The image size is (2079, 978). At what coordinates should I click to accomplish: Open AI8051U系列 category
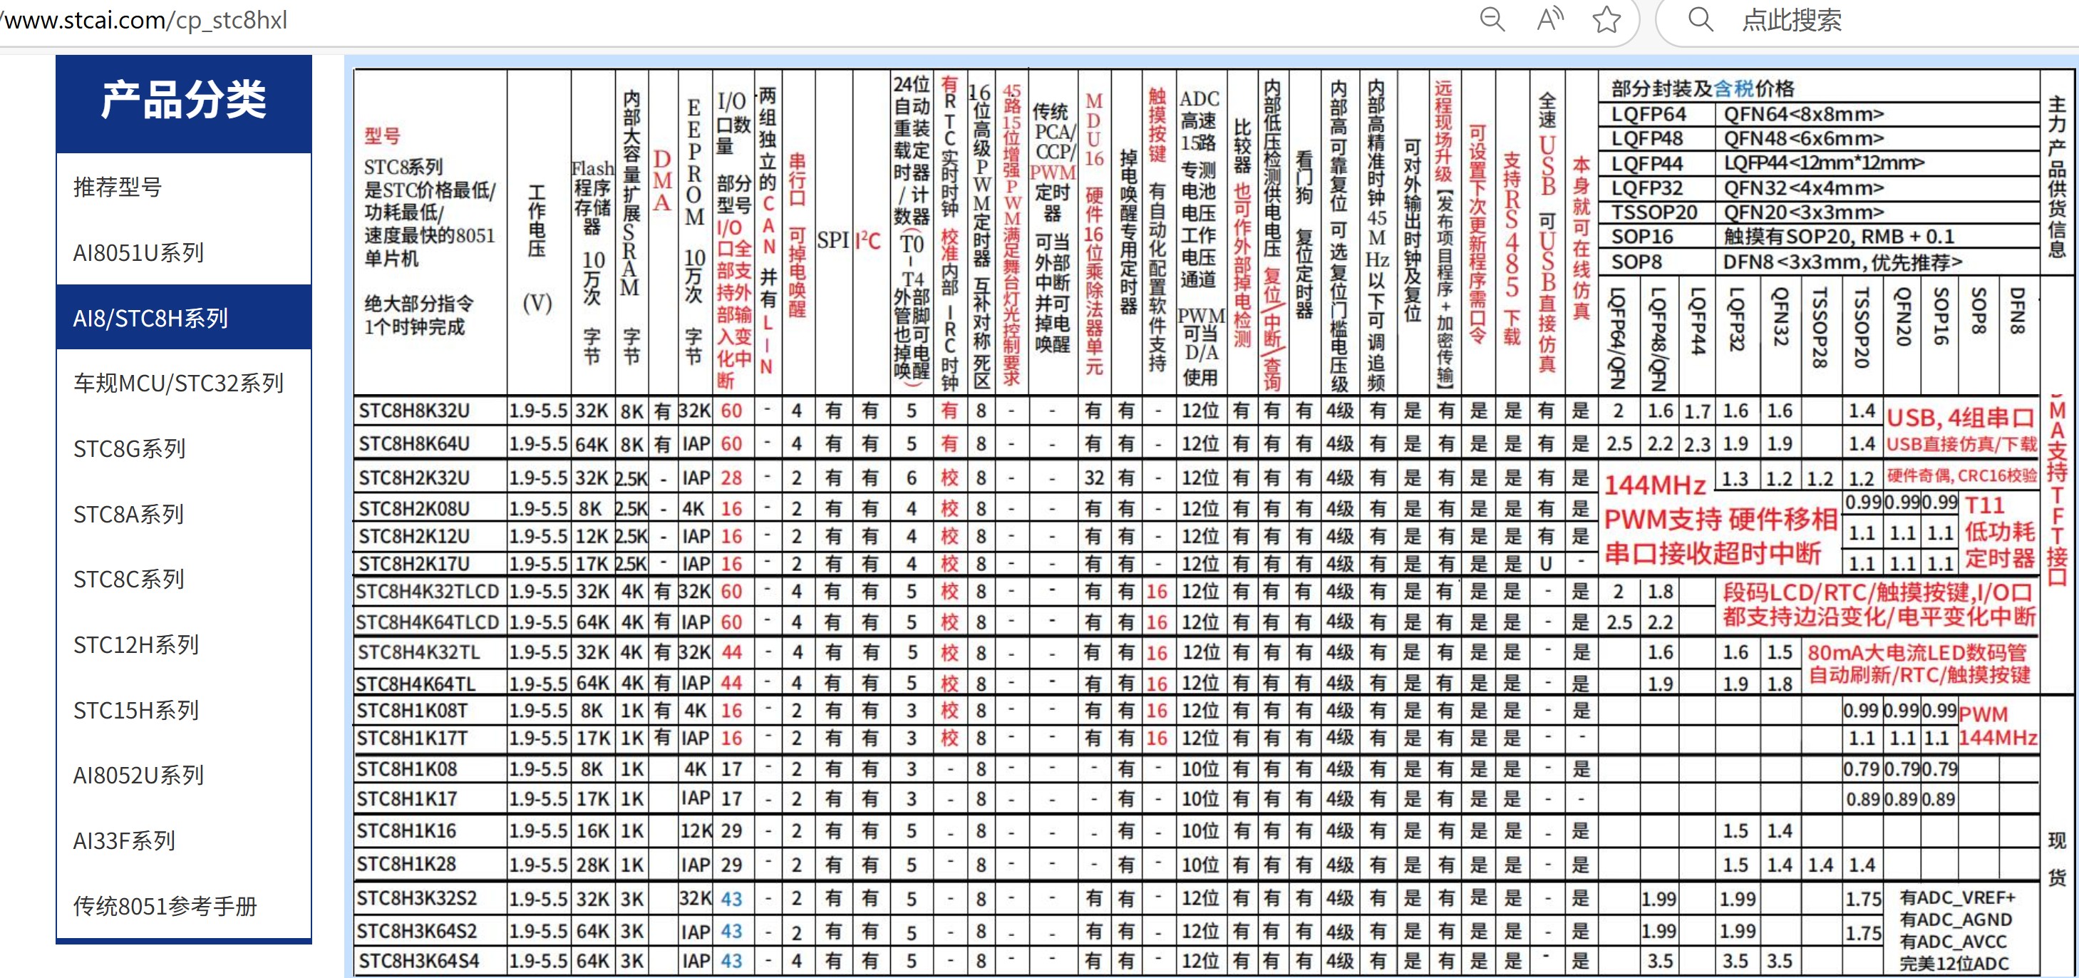click(138, 252)
